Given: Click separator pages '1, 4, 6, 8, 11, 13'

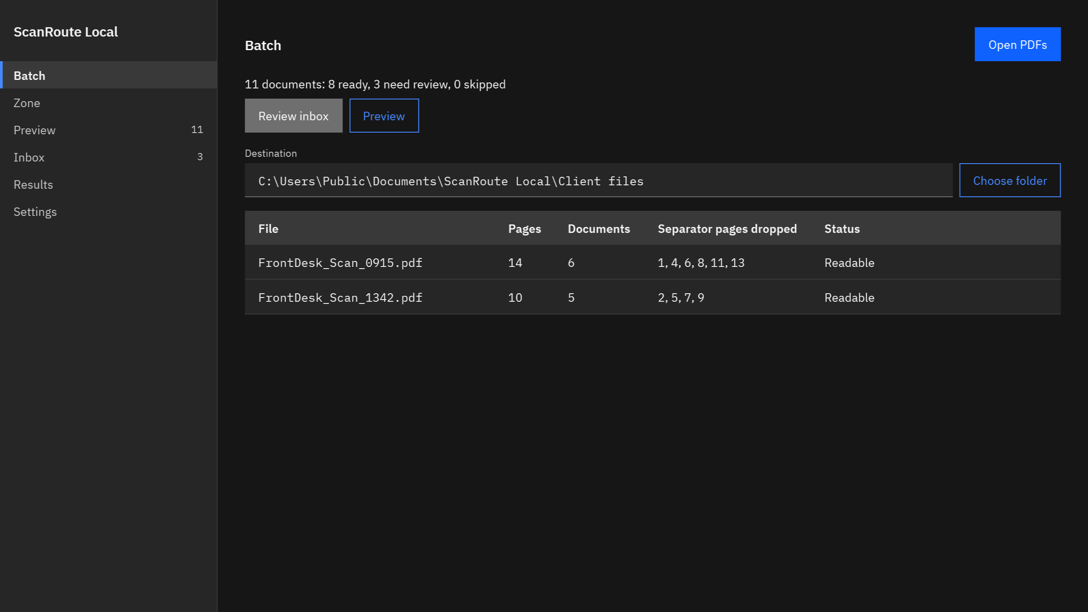Looking at the screenshot, I should pyautogui.click(x=701, y=263).
